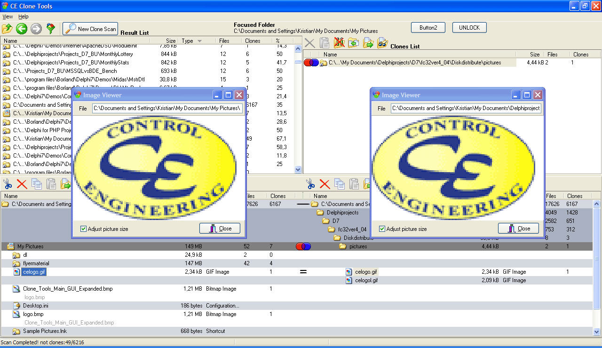Click the paste icon in left lower pane
The width and height of the screenshot is (602, 348).
51,184
